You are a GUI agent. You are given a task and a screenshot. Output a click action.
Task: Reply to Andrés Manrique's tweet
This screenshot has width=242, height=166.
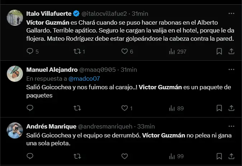coord(30,156)
